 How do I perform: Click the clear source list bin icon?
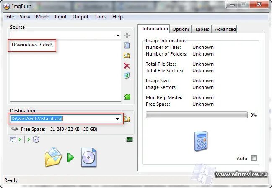(127, 76)
